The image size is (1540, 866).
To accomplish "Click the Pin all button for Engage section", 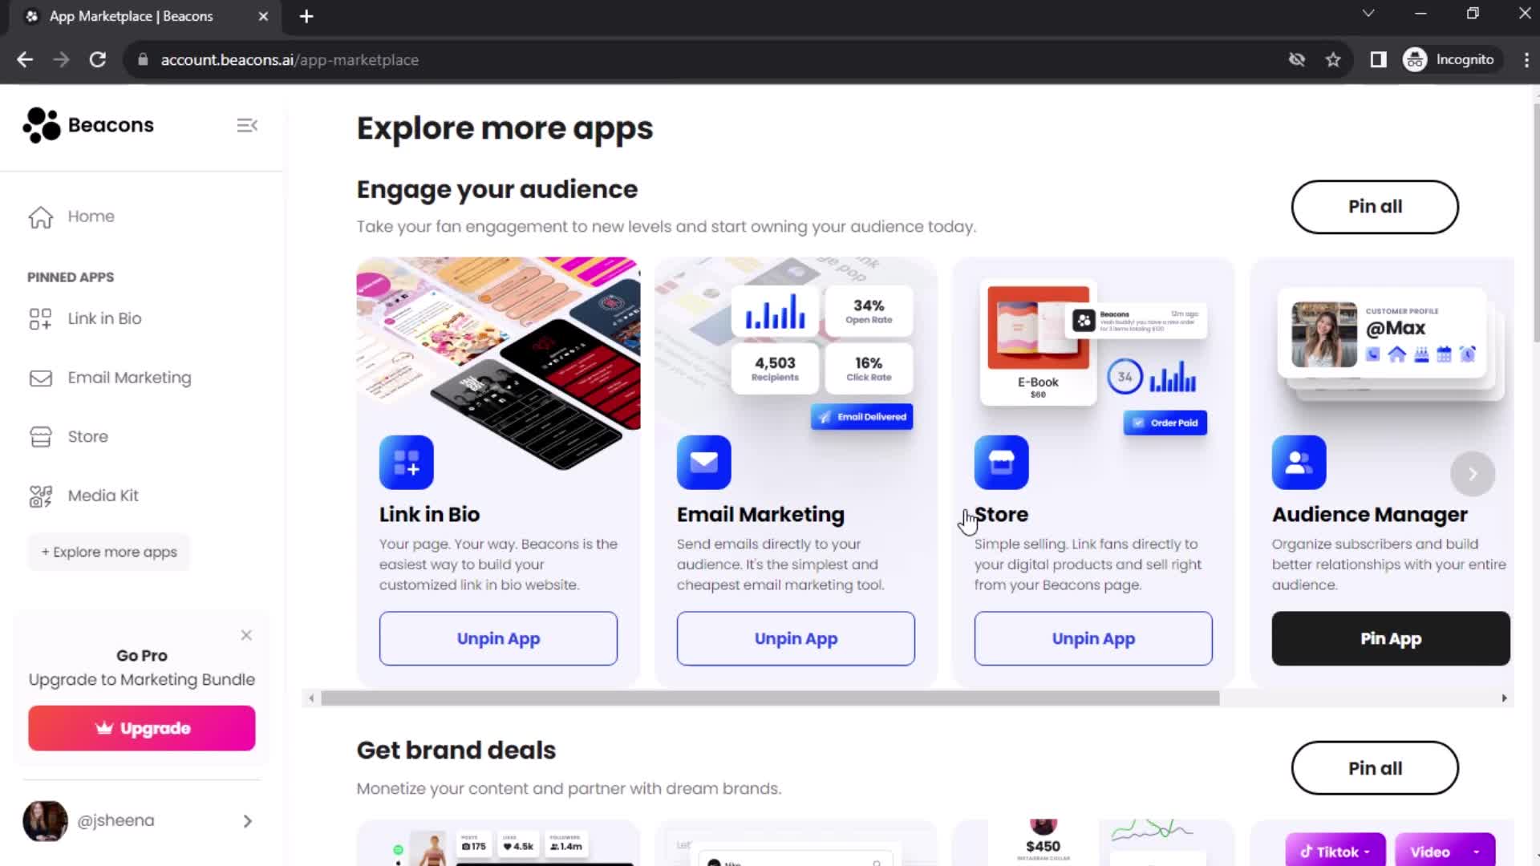I will pyautogui.click(x=1375, y=206).
